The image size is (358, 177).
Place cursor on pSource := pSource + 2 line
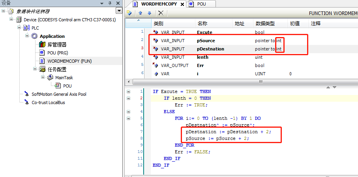(217, 138)
